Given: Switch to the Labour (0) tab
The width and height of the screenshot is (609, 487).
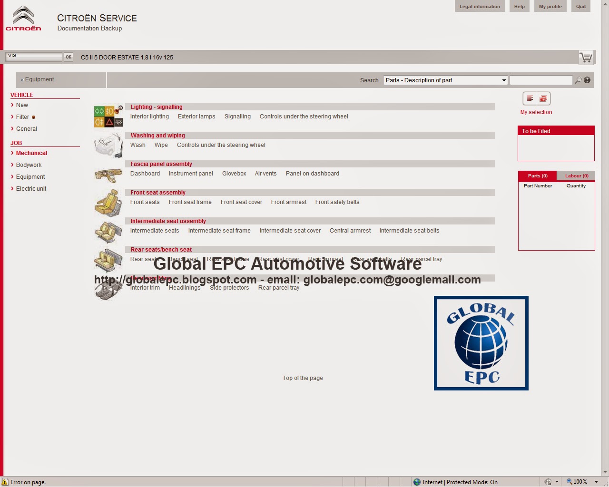Looking at the screenshot, I should [576, 176].
